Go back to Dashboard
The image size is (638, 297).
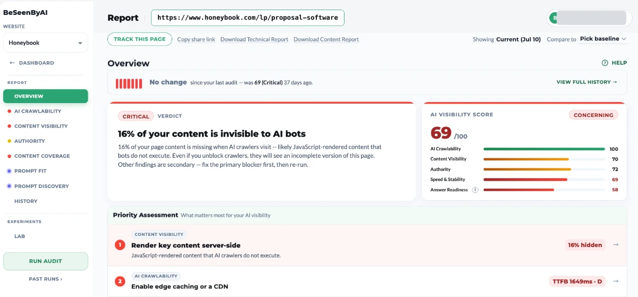pyautogui.click(x=32, y=63)
